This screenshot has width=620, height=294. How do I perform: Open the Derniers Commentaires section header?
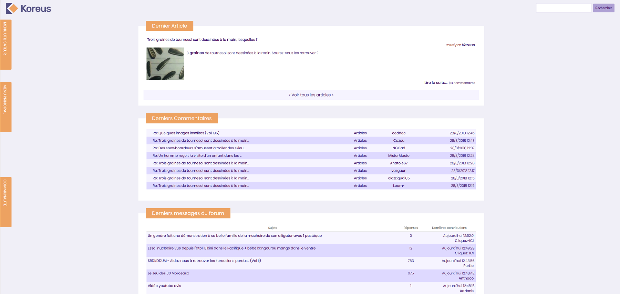click(x=182, y=118)
